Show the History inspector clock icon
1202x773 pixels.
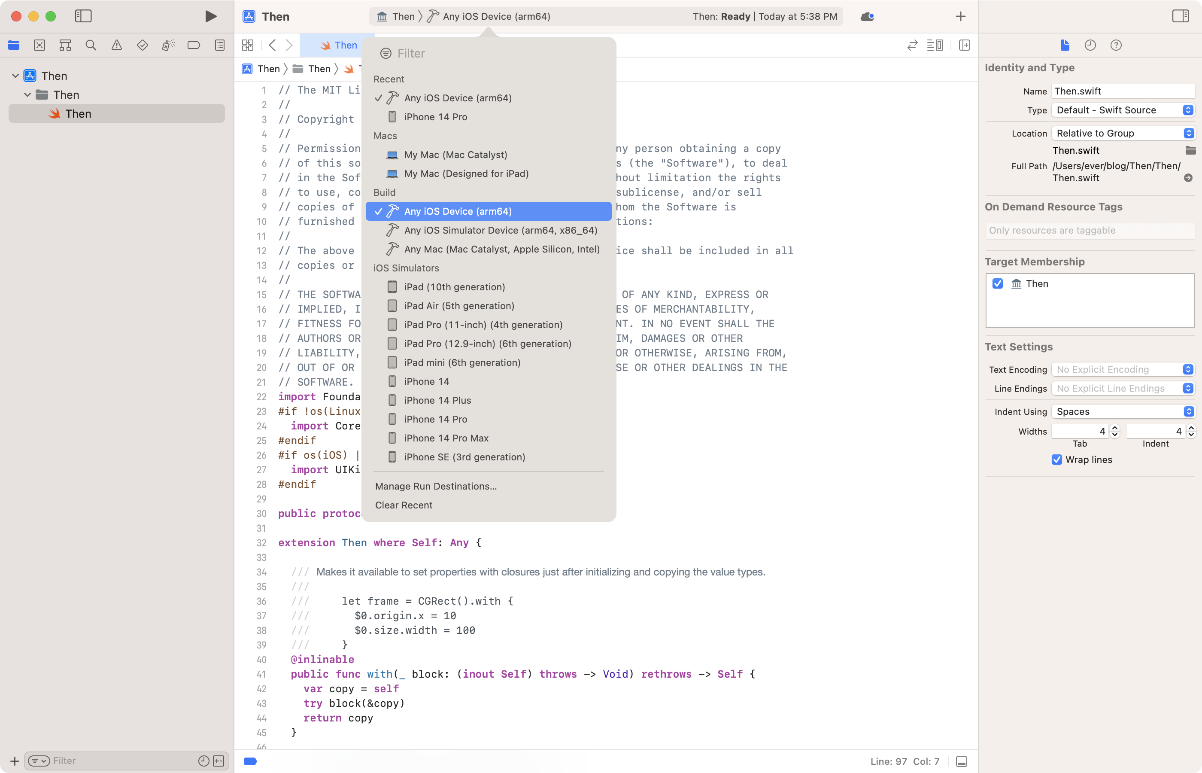(1090, 45)
